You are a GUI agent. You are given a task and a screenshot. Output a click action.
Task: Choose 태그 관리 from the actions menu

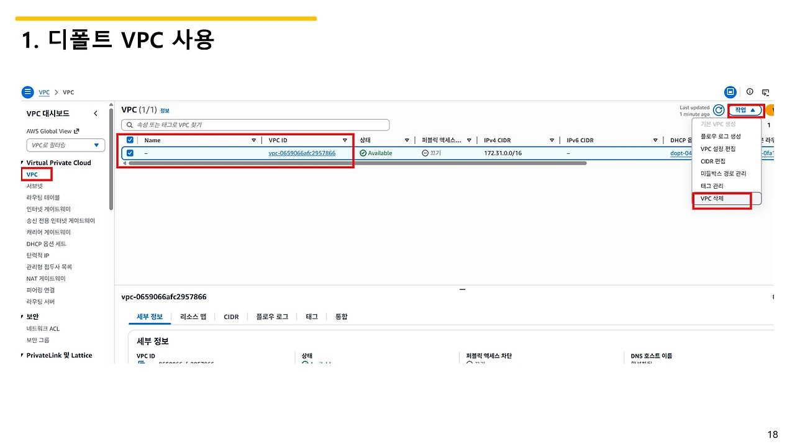(712, 186)
